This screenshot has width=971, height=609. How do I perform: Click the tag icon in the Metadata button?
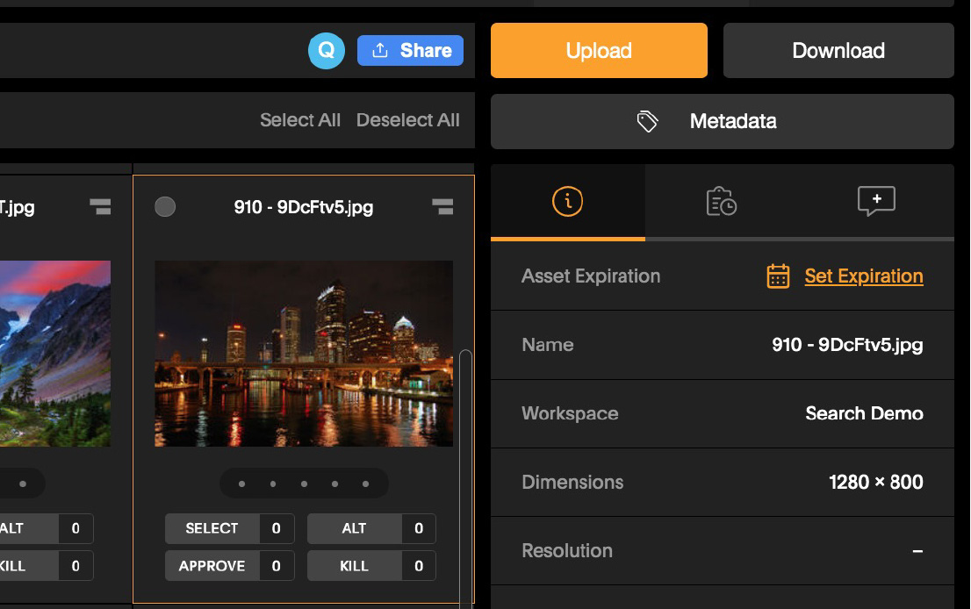(647, 121)
